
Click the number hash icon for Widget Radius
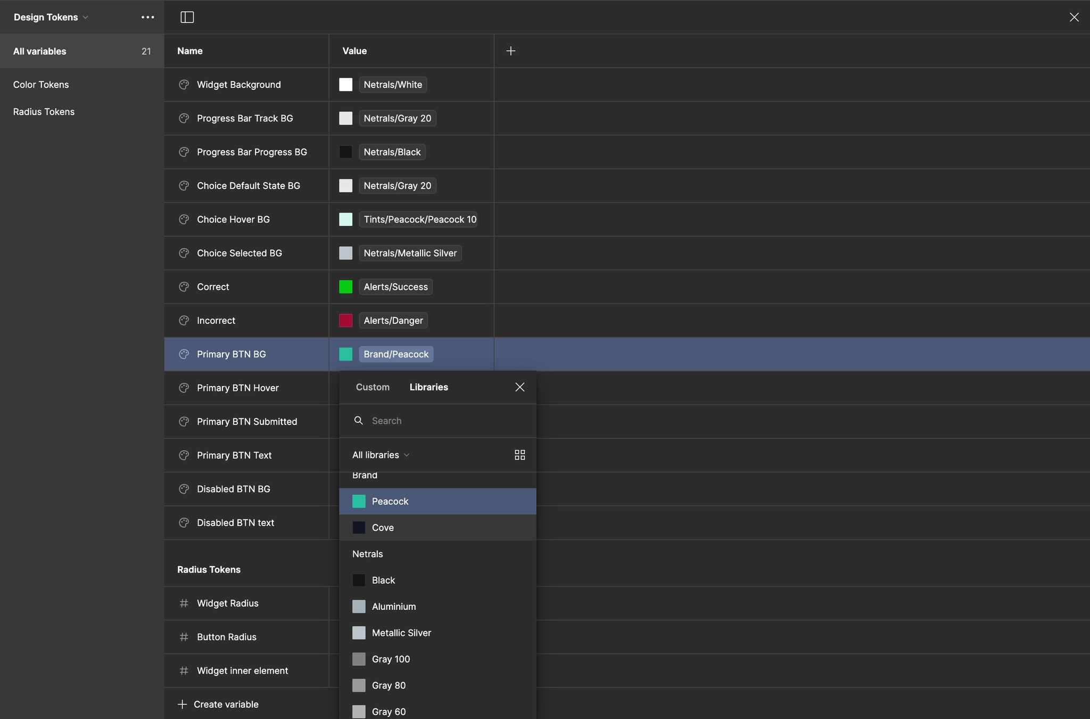coord(184,603)
